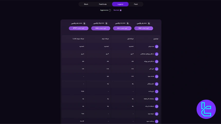This screenshot has height=124, width=221.
Task: Switch to the Black tab
Action: click(86, 4)
